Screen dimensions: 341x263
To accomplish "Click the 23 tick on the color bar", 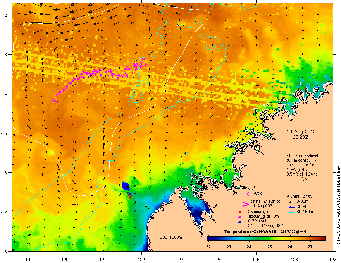I will (229, 247).
